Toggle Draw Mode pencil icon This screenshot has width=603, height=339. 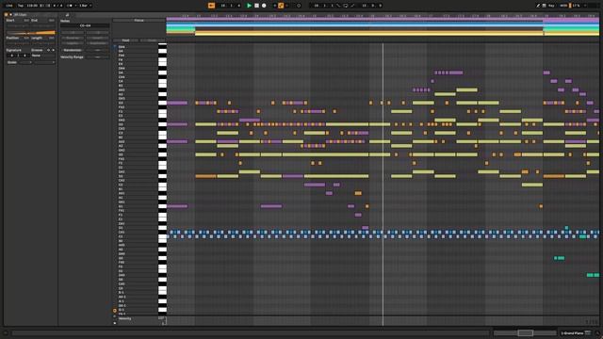point(538,6)
